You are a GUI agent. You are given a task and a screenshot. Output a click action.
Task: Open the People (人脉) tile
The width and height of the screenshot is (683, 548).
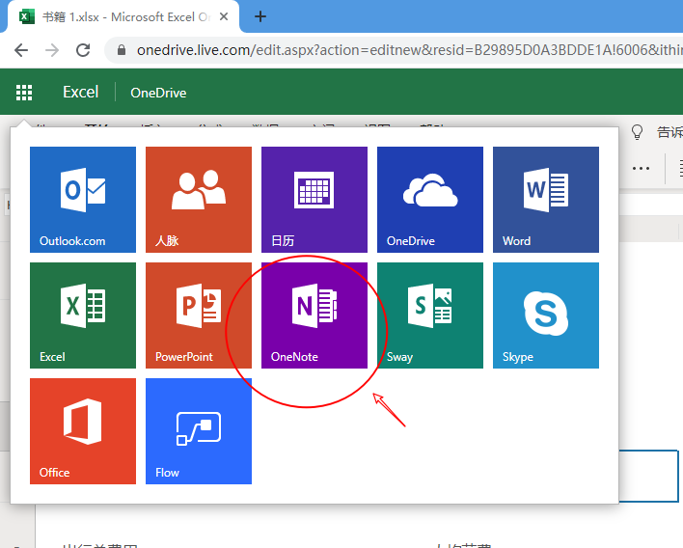point(199,200)
